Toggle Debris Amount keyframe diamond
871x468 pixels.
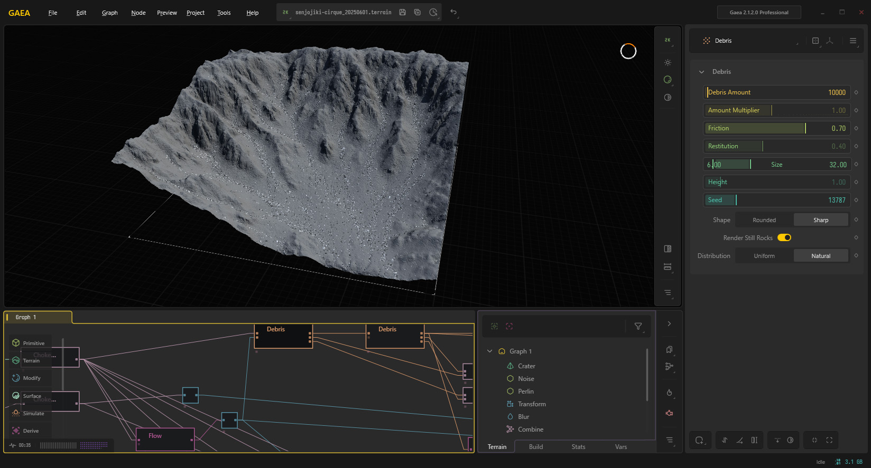856,92
